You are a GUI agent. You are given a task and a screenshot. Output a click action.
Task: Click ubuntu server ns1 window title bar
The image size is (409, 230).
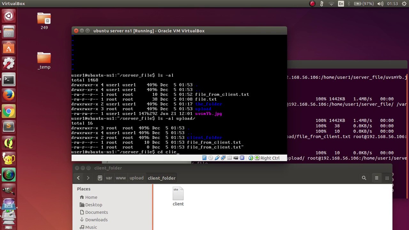pyautogui.click(x=179, y=31)
